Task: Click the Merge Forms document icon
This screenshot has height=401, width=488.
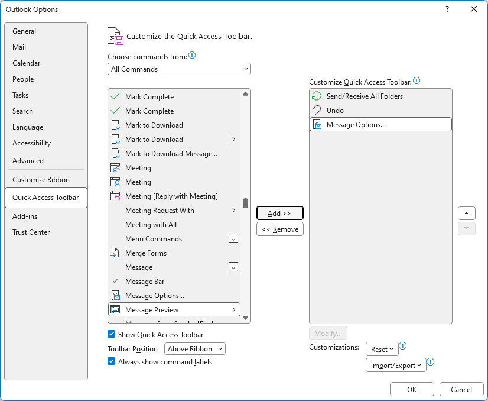Action: pos(115,253)
